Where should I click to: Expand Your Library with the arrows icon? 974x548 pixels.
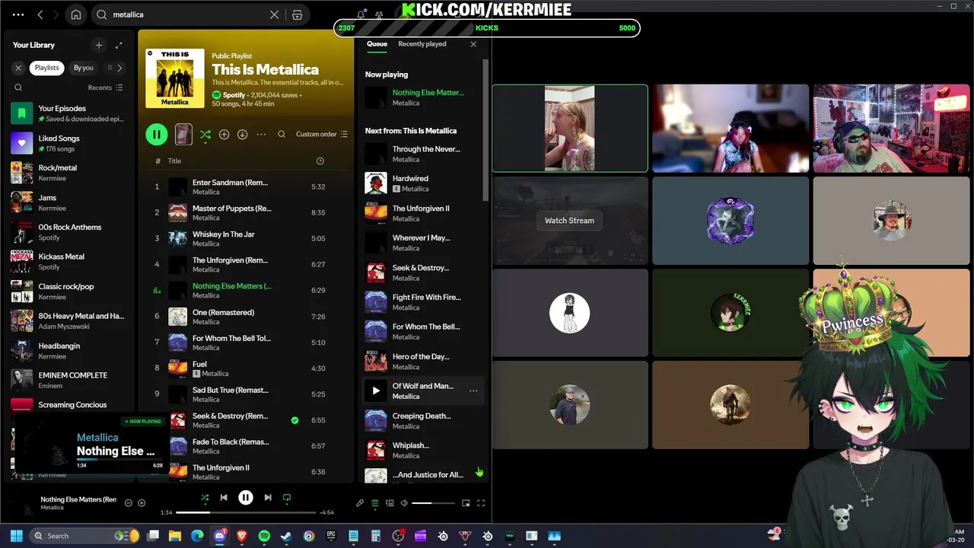pyautogui.click(x=119, y=45)
